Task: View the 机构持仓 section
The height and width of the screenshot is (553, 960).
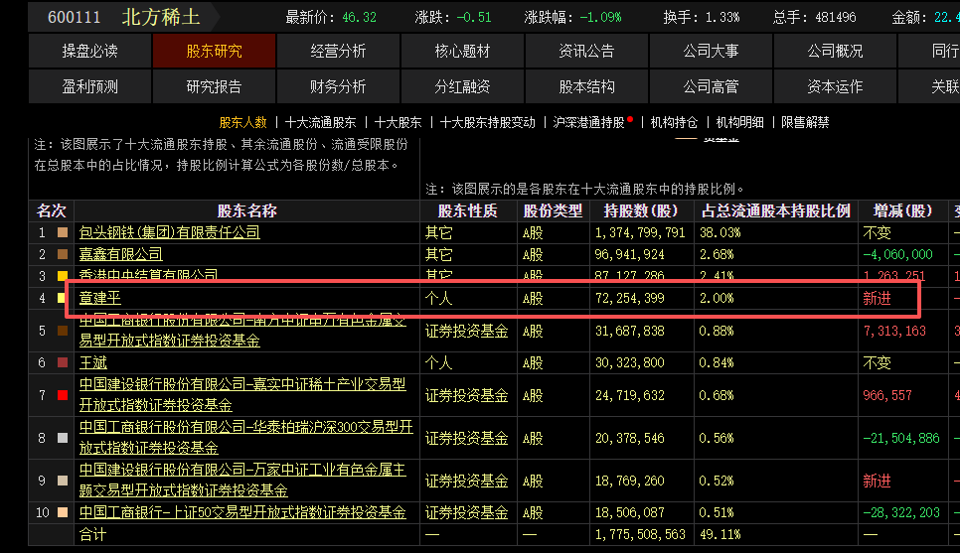Action: (674, 122)
